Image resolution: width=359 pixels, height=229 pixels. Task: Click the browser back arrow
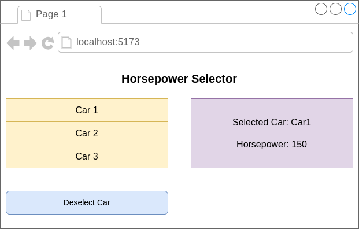13,43
